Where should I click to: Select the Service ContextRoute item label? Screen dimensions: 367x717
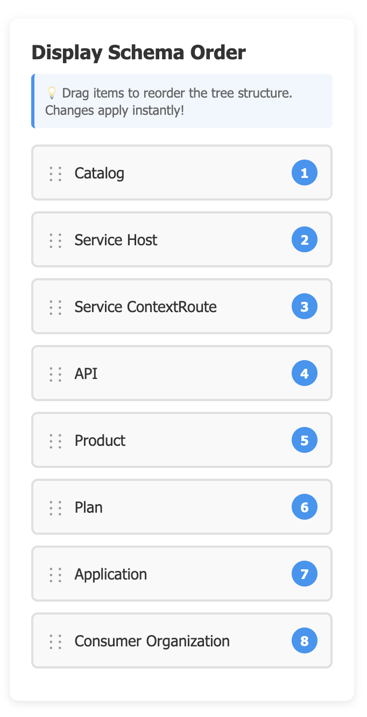tap(145, 307)
